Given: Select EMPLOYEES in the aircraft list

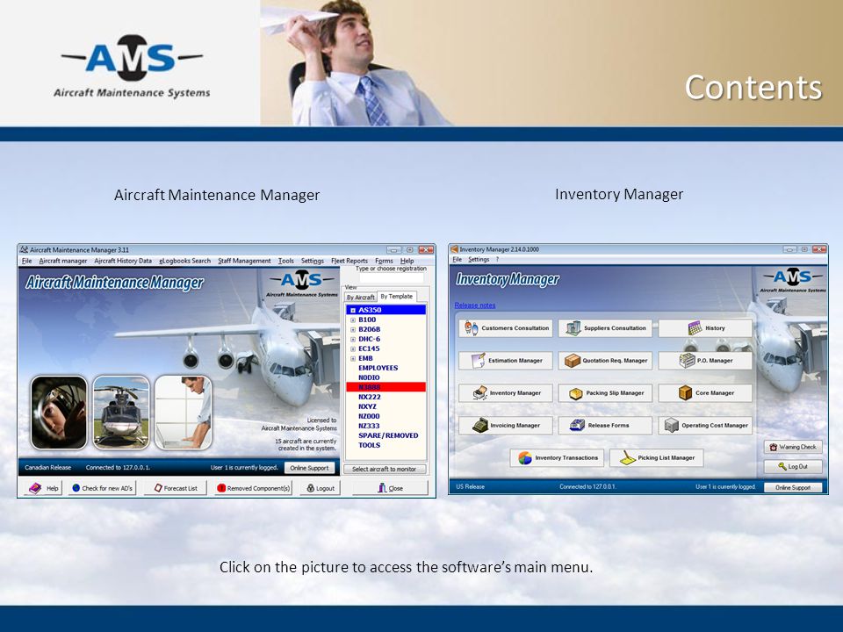Looking at the screenshot, I should tap(378, 368).
